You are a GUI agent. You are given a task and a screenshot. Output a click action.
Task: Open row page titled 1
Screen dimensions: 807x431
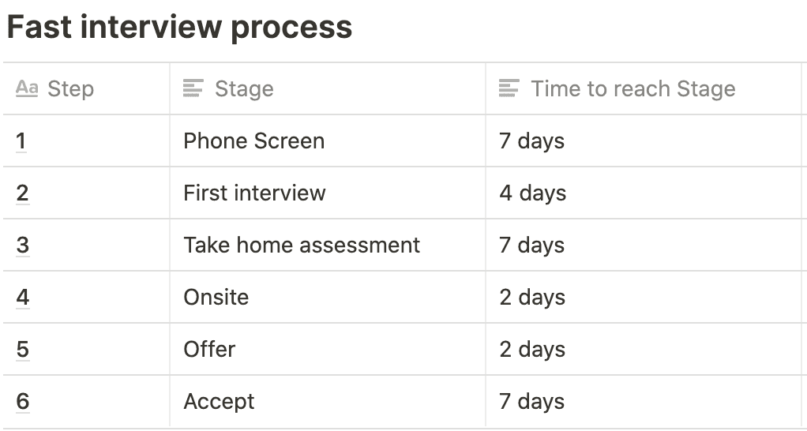(x=21, y=141)
